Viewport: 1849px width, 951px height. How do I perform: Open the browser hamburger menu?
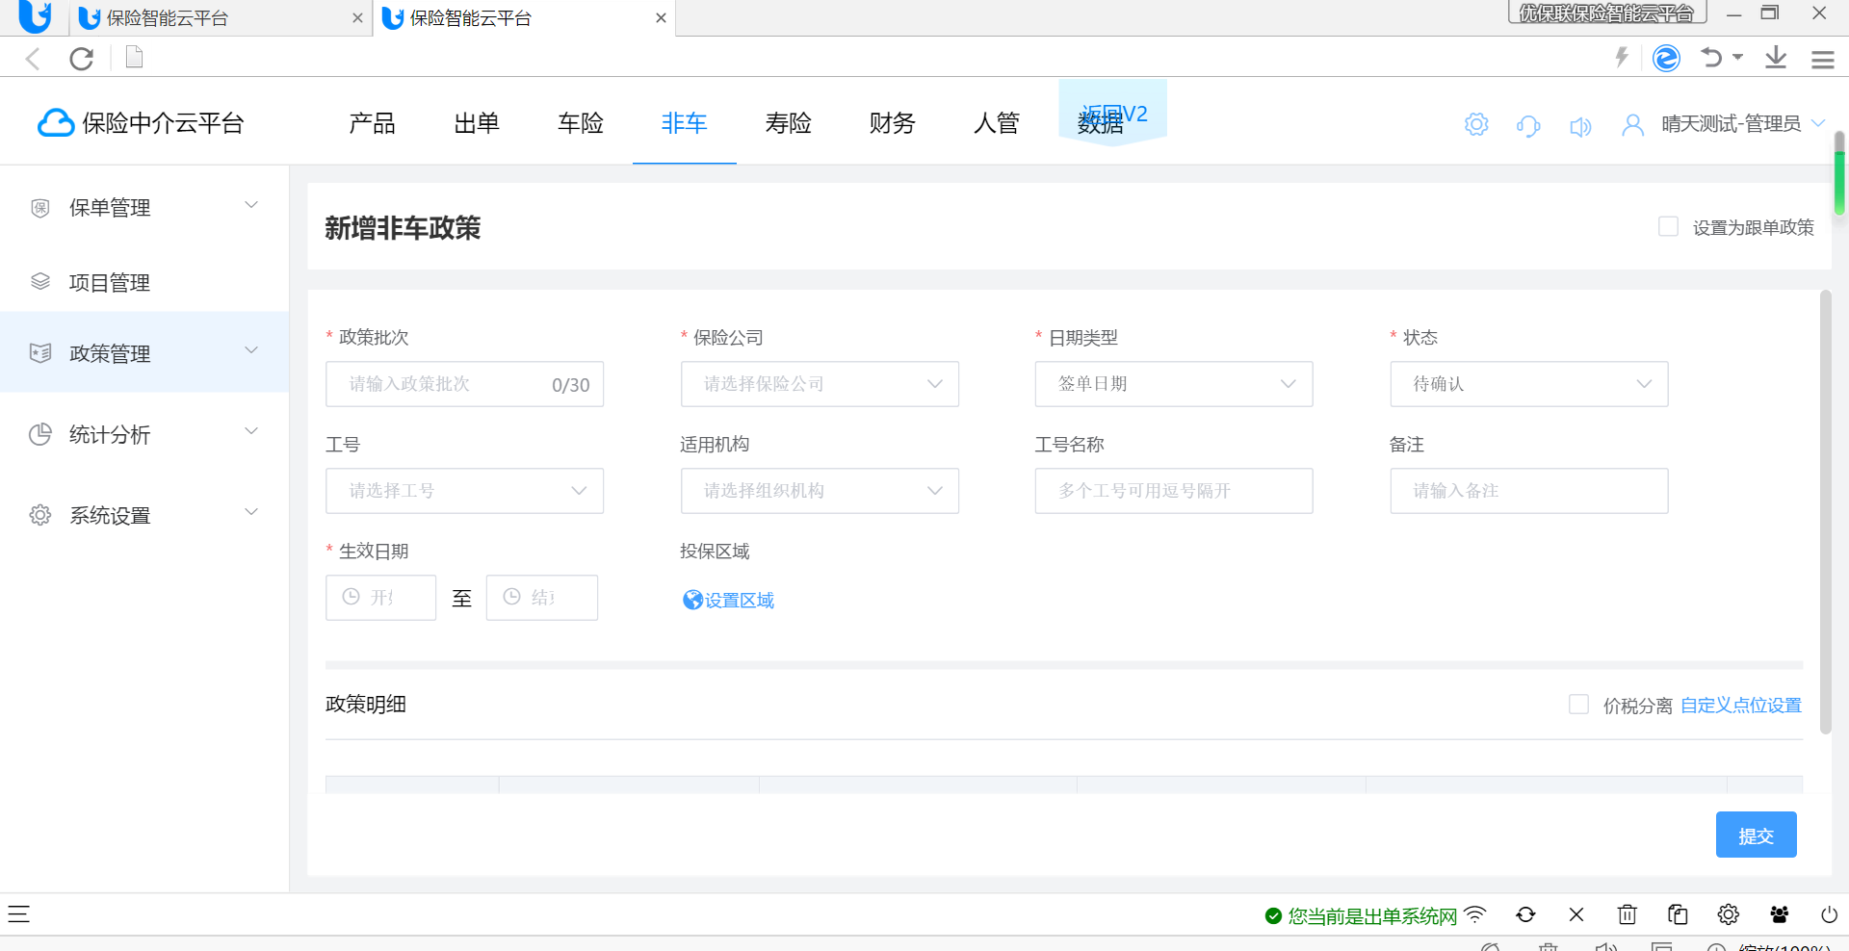click(1822, 60)
